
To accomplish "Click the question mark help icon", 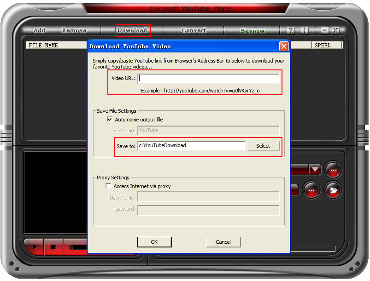I will point(291,31).
